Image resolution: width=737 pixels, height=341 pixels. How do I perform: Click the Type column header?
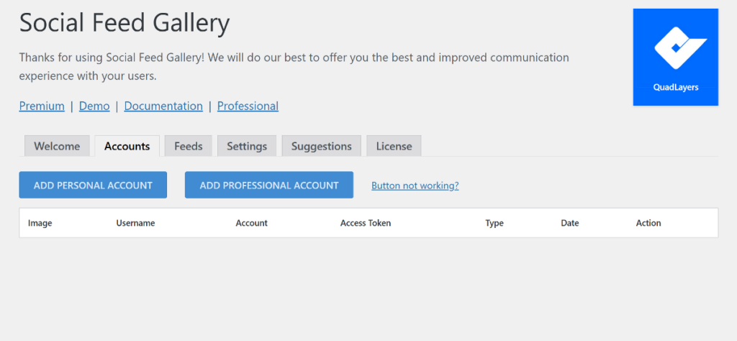494,223
